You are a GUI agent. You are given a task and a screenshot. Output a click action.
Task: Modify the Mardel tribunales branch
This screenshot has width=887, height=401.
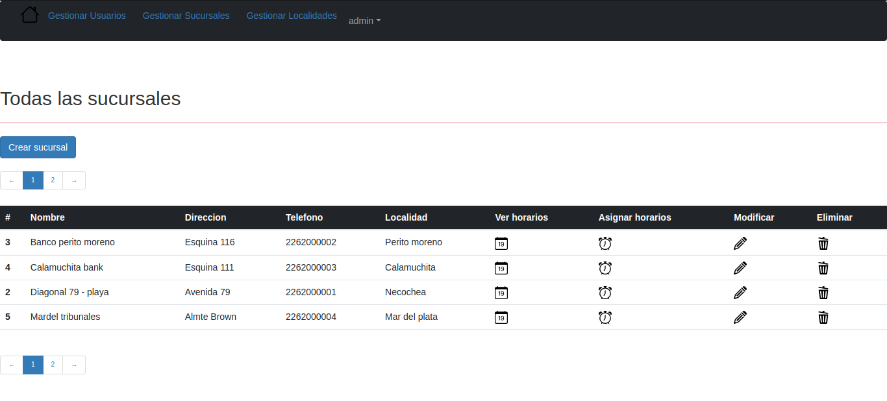[740, 317]
